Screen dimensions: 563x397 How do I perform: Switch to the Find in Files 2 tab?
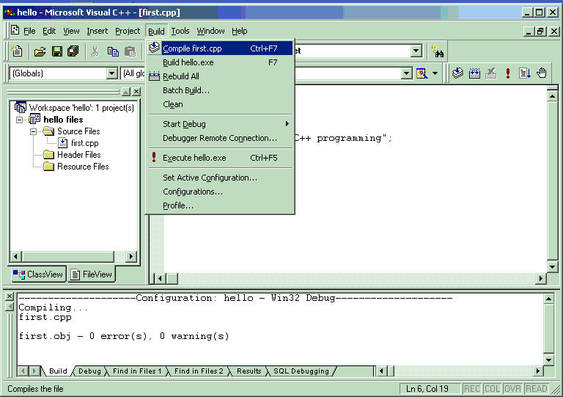[x=199, y=371]
